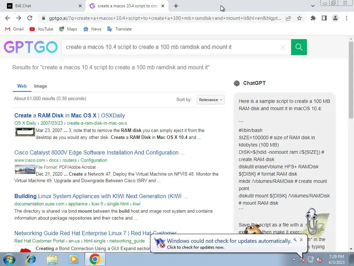Click the GPTGO logo
This screenshot has height=266, width=354.
point(31,47)
